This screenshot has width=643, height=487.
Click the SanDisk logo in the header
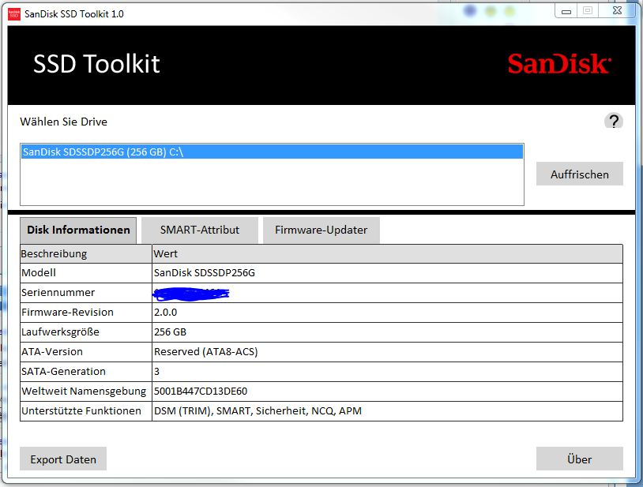(x=559, y=64)
